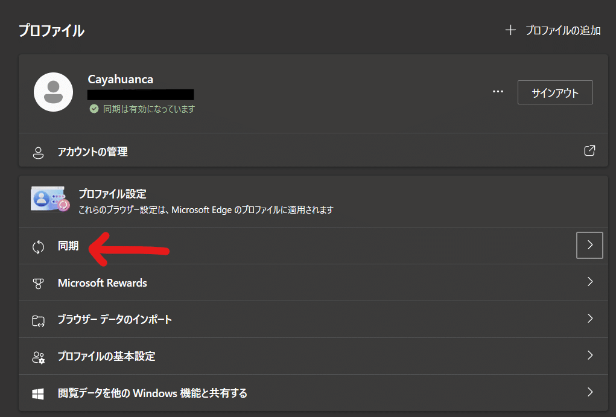Click the 同期は有効になっています status text

(149, 109)
